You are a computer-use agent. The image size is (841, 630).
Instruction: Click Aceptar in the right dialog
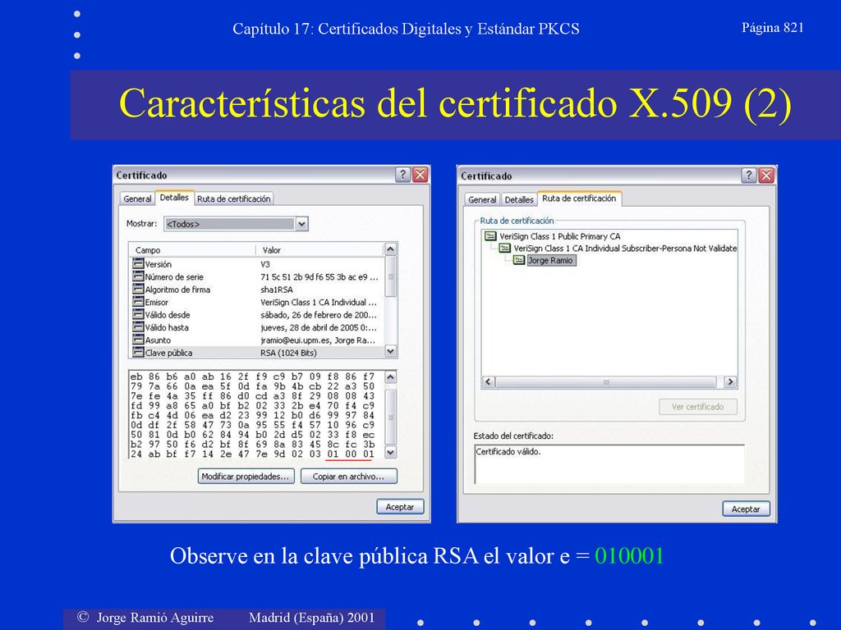tap(746, 509)
